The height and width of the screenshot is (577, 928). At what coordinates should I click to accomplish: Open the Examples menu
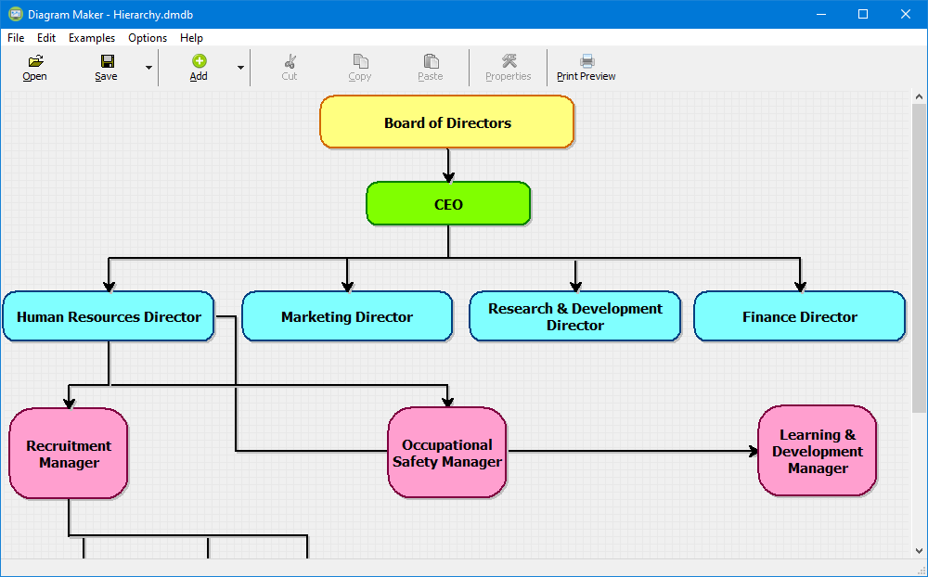tap(92, 38)
